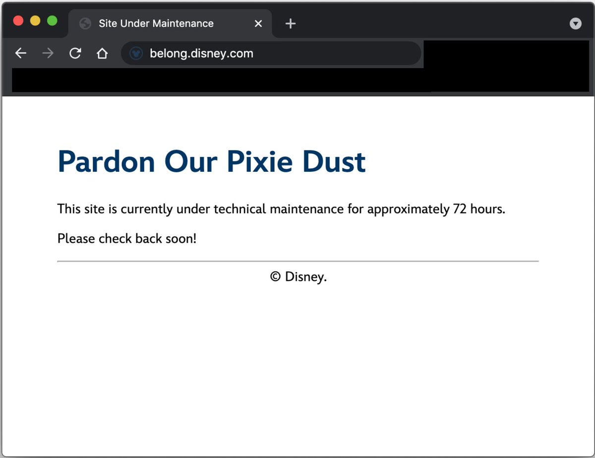Select the Site Under Maintenance tab

(x=170, y=23)
